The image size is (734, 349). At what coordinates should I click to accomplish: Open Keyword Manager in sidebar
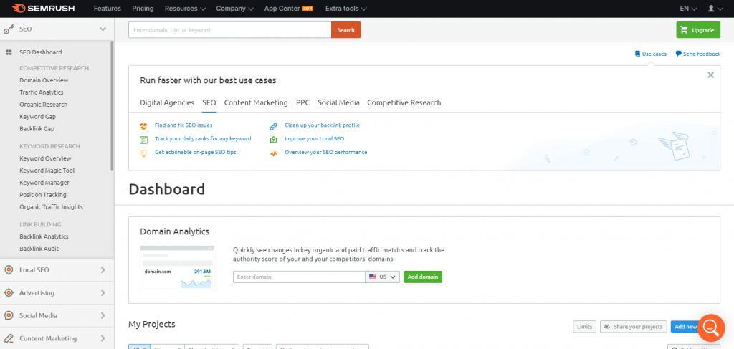pyautogui.click(x=44, y=183)
